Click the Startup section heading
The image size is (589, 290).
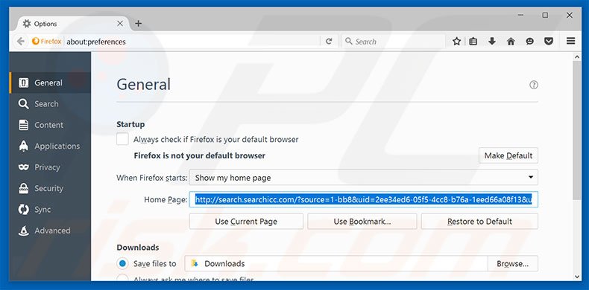coord(130,124)
